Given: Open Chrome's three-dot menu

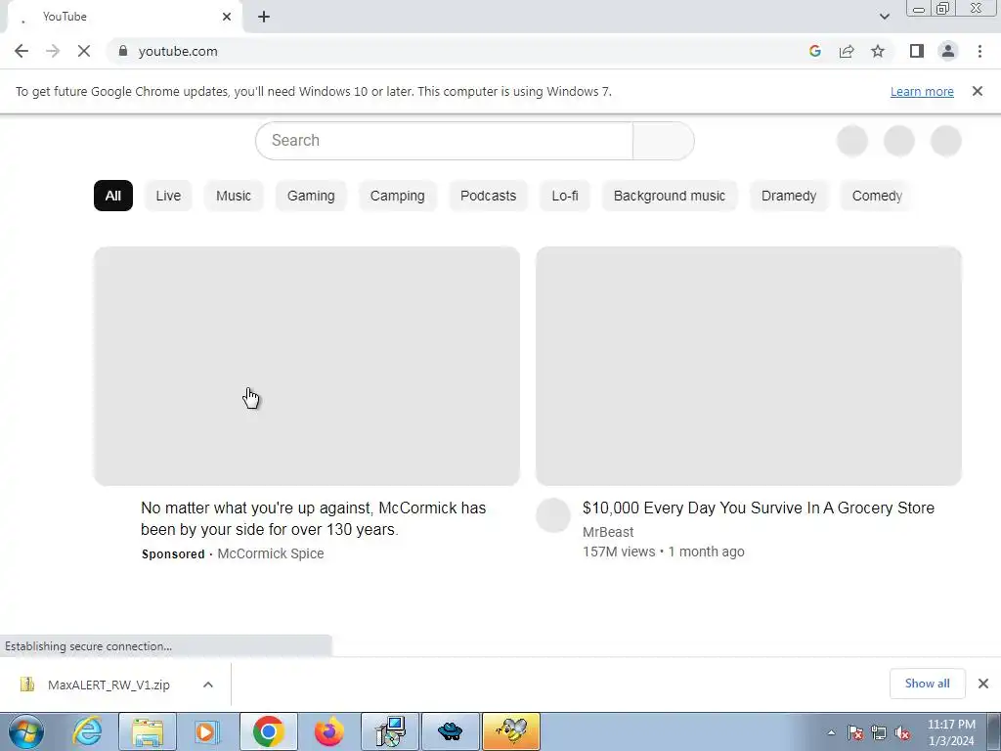Looking at the screenshot, I should [979, 51].
